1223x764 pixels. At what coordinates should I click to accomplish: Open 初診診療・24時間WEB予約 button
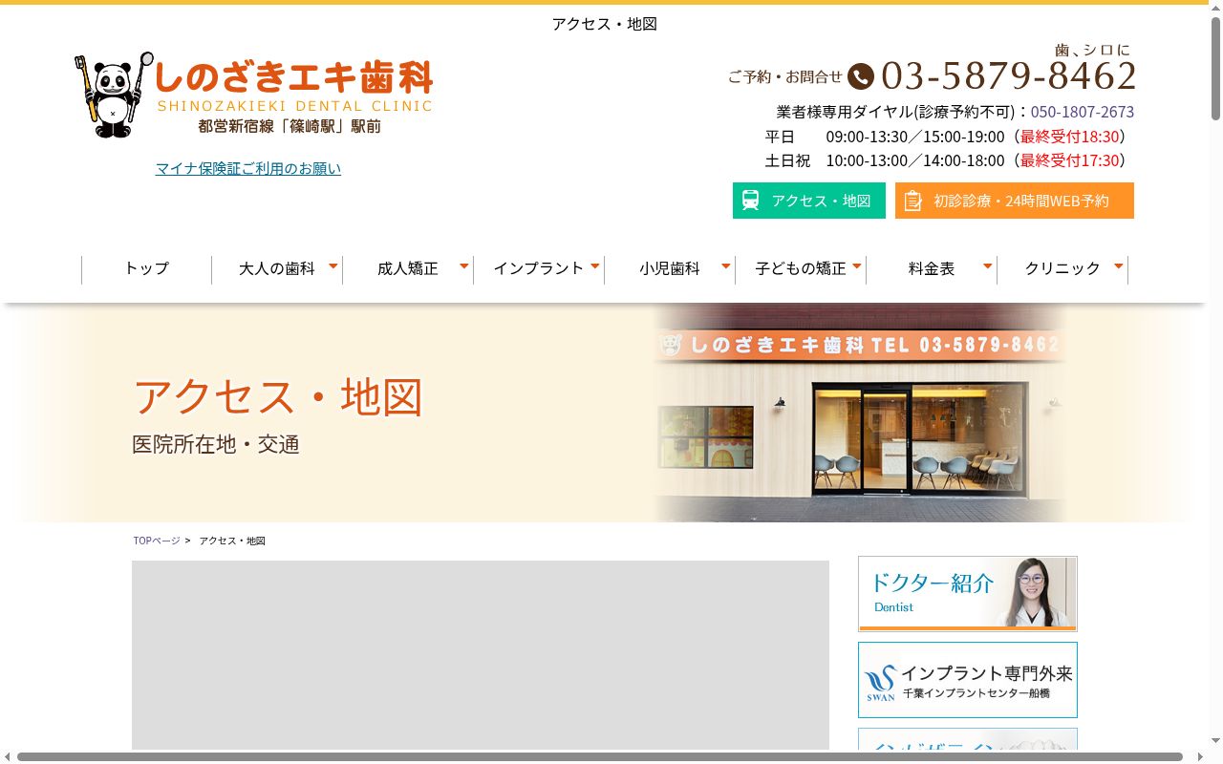1015,201
